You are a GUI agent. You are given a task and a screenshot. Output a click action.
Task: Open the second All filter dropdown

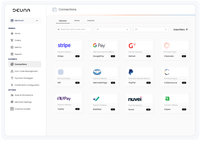point(151,29)
